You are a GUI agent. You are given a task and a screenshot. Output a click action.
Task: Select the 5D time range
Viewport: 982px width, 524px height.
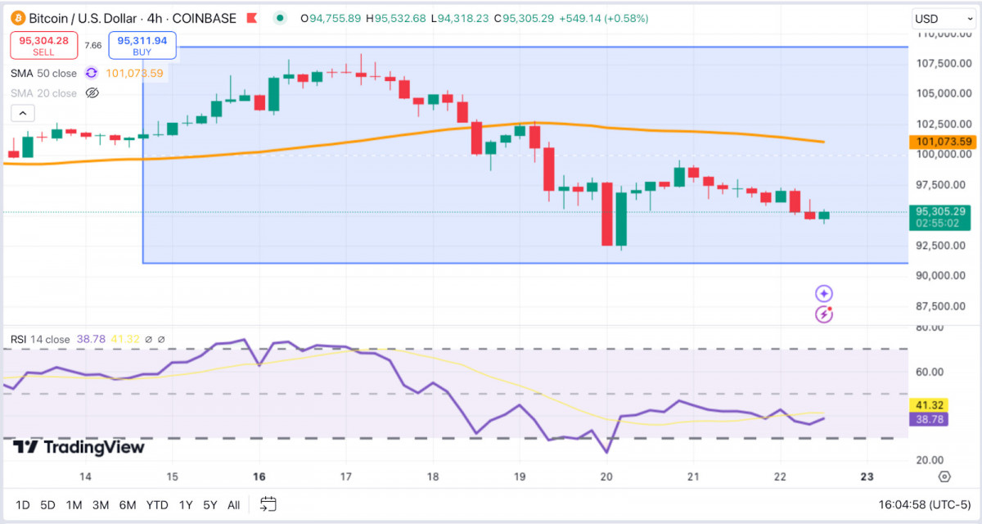(x=47, y=505)
